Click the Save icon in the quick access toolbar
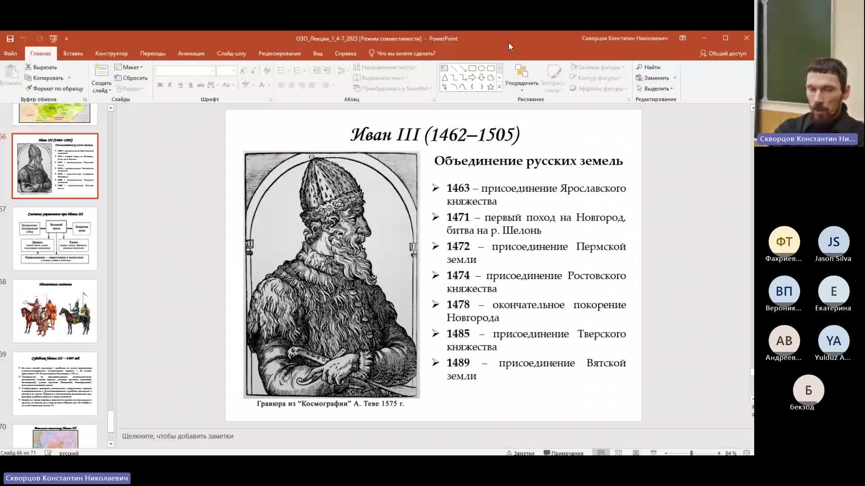This screenshot has width=865, height=486. pos(10,39)
